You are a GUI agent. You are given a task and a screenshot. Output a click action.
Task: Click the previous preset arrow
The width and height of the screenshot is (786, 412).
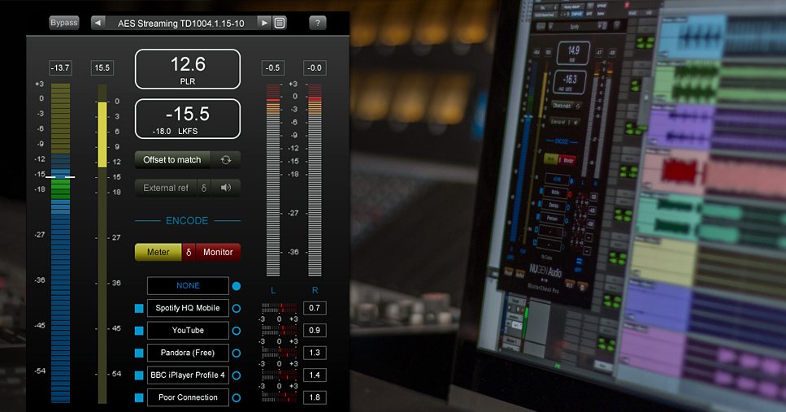(x=98, y=23)
